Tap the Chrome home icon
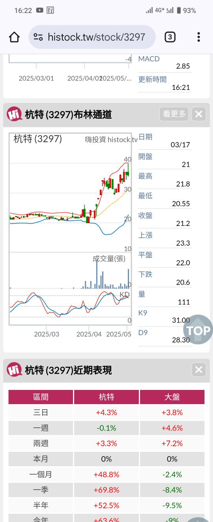Image resolution: width=213 pixels, height=522 pixels. [14, 37]
